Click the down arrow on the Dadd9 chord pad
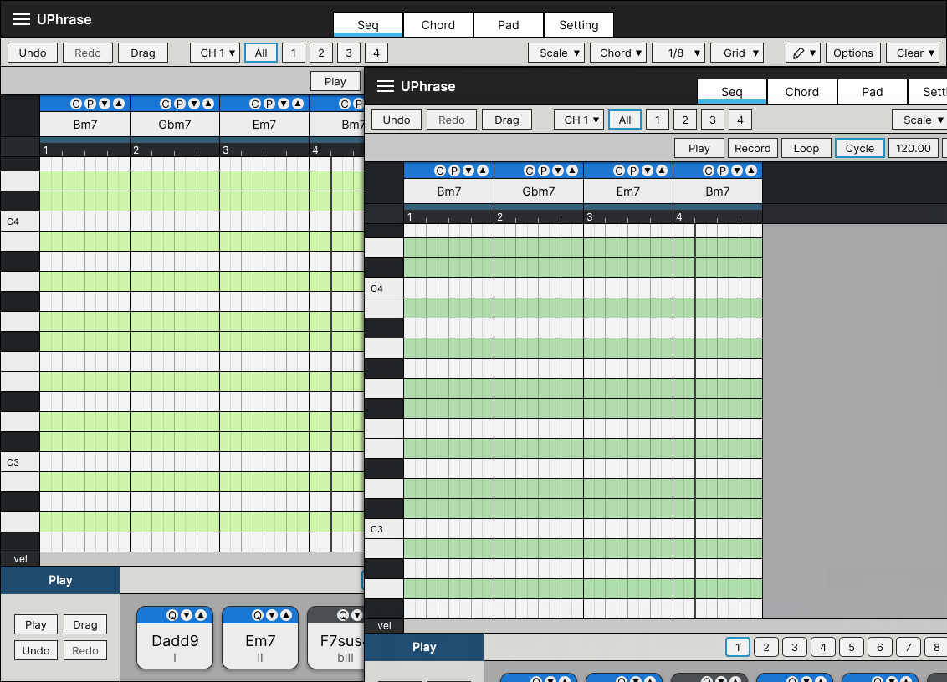Image resolution: width=947 pixels, height=682 pixels. pos(187,615)
